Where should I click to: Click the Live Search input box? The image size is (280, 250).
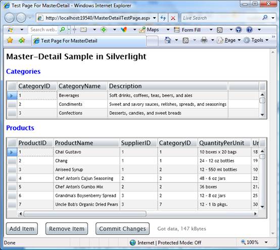(221, 18)
